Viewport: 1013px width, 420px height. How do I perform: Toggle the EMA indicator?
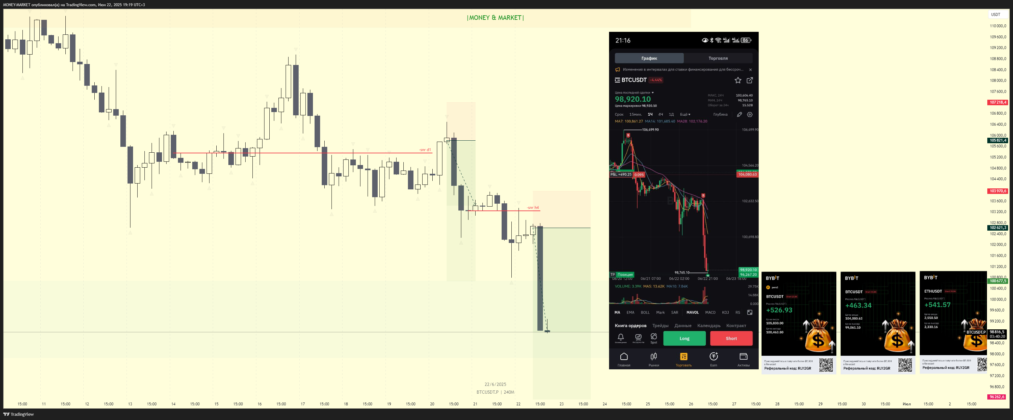[x=630, y=312]
